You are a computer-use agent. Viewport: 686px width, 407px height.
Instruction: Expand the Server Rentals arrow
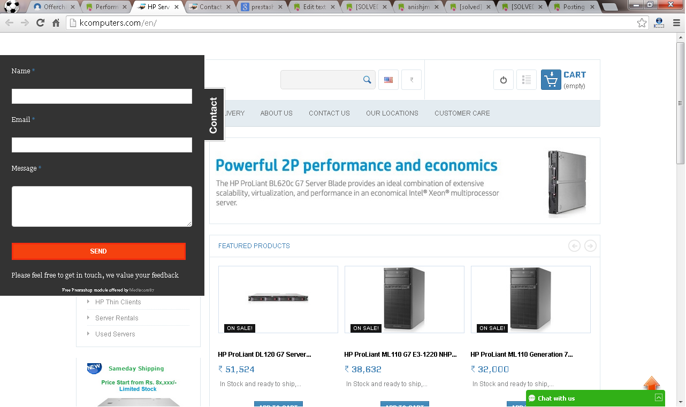[x=88, y=318]
